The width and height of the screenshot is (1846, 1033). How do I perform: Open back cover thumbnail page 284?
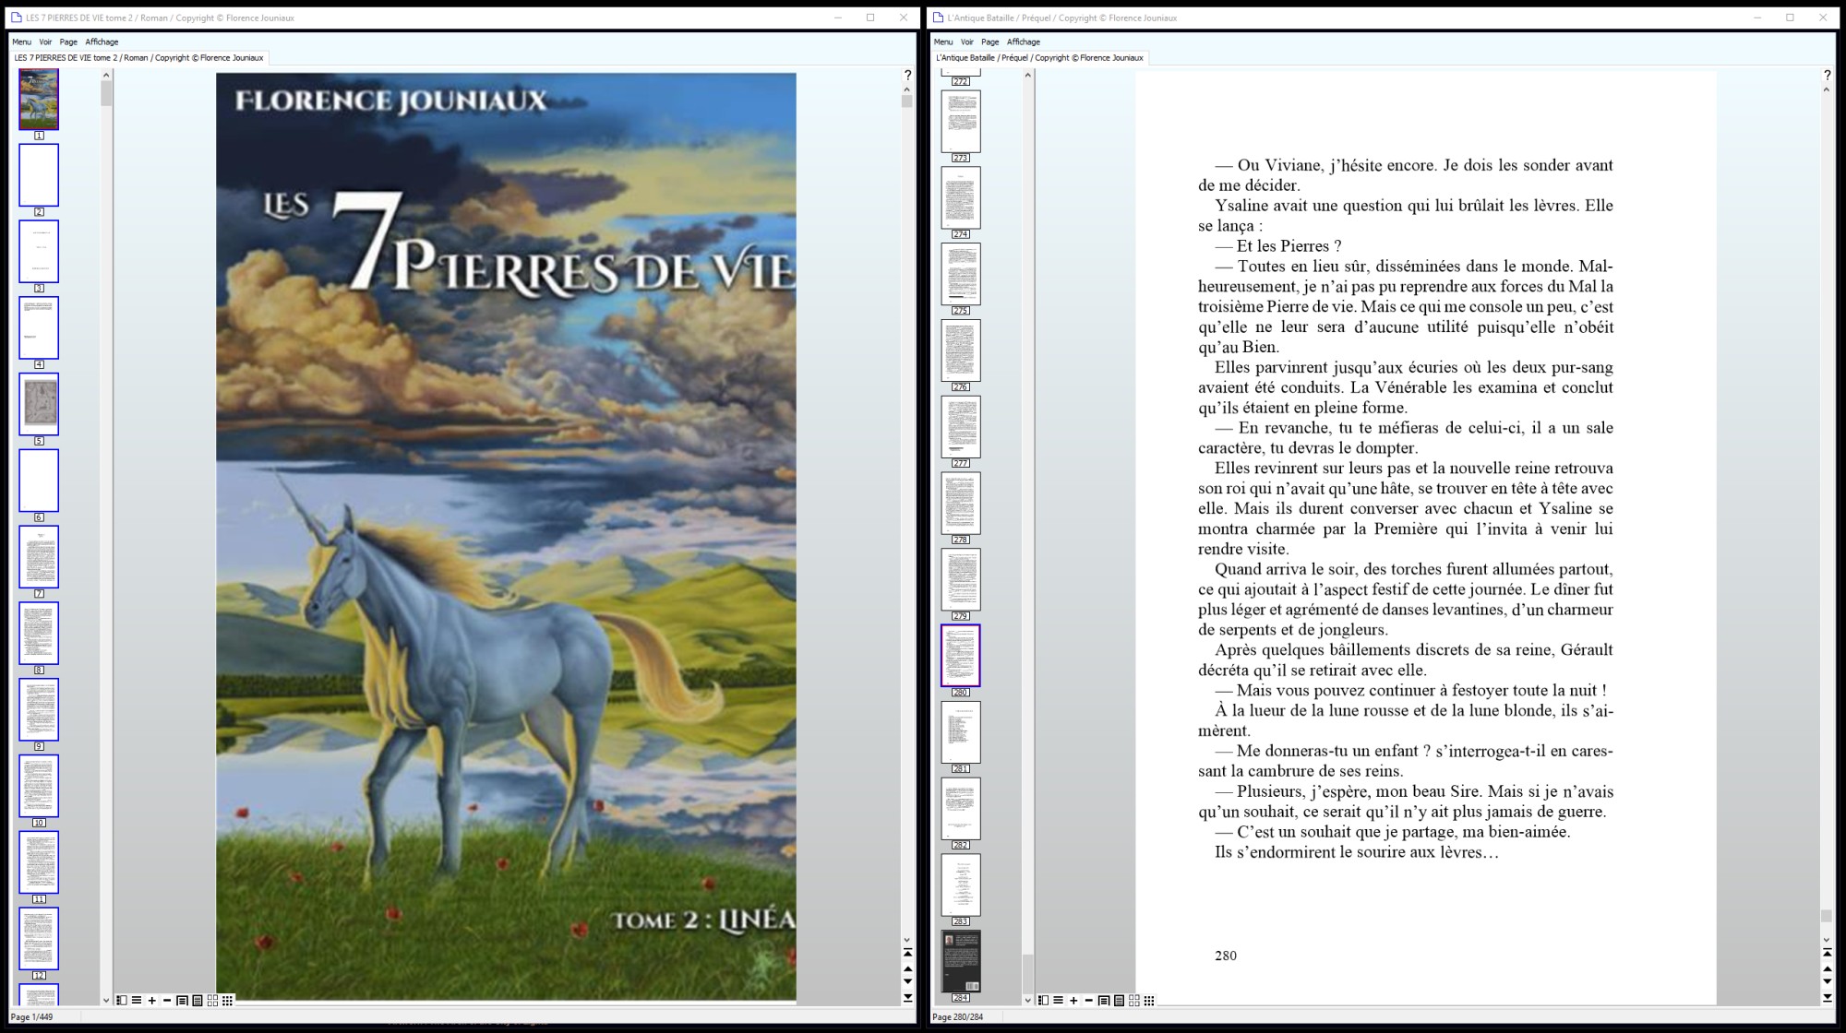pyautogui.click(x=961, y=962)
